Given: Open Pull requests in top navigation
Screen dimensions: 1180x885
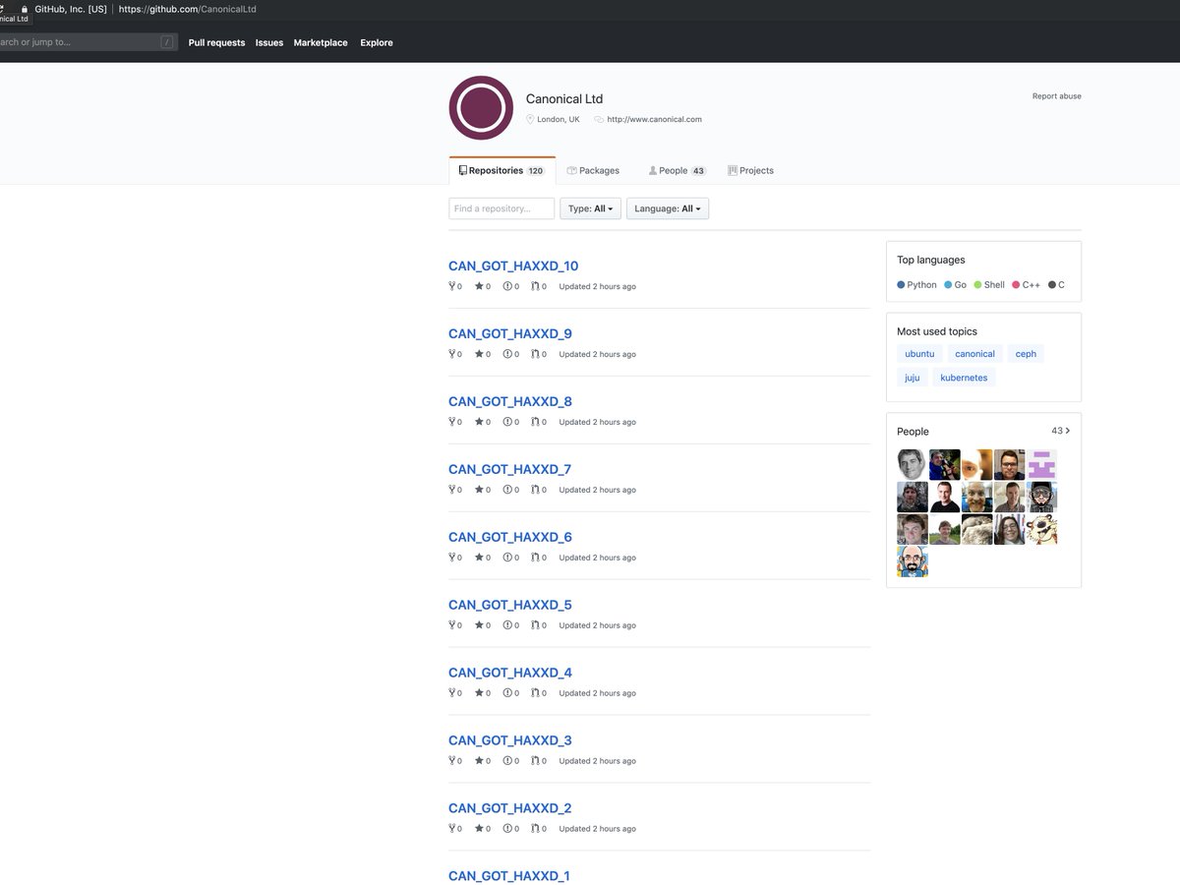Looking at the screenshot, I should pos(216,43).
